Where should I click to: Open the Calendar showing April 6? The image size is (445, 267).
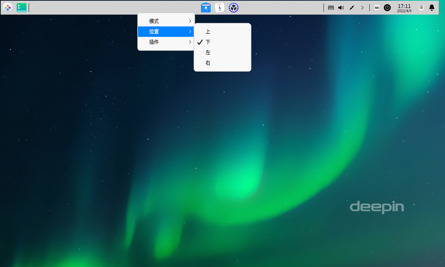[220, 7]
